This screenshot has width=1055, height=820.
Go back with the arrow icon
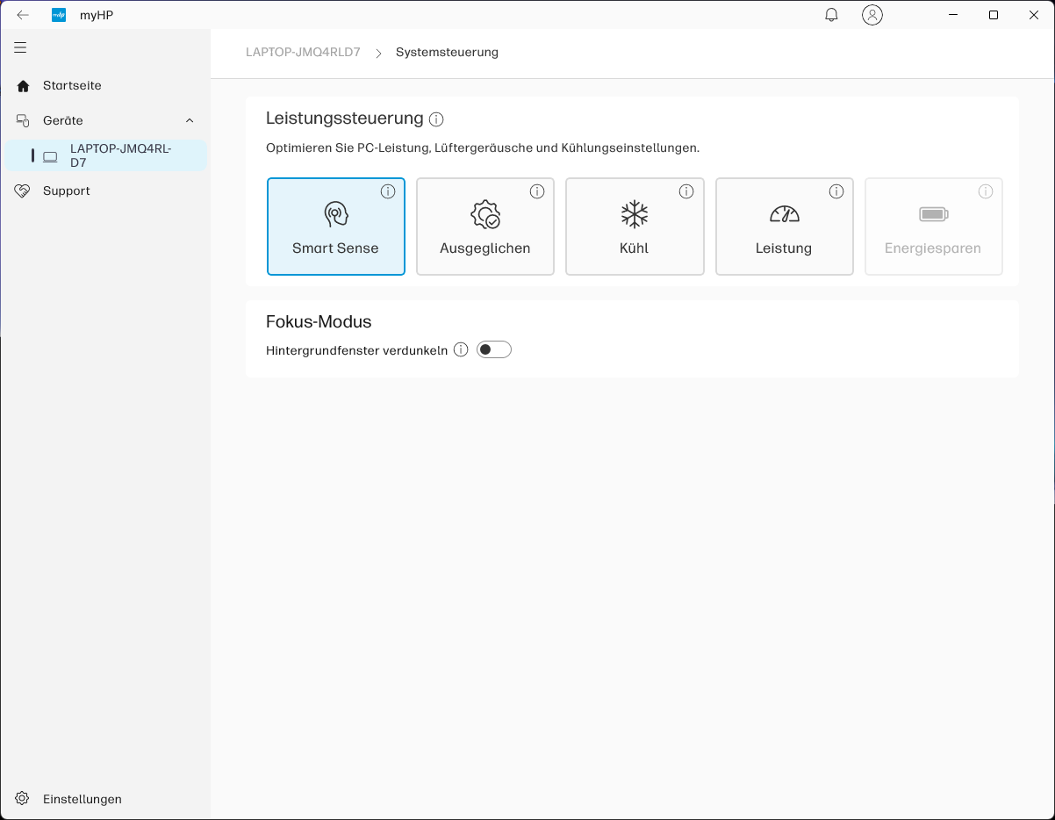(x=23, y=15)
